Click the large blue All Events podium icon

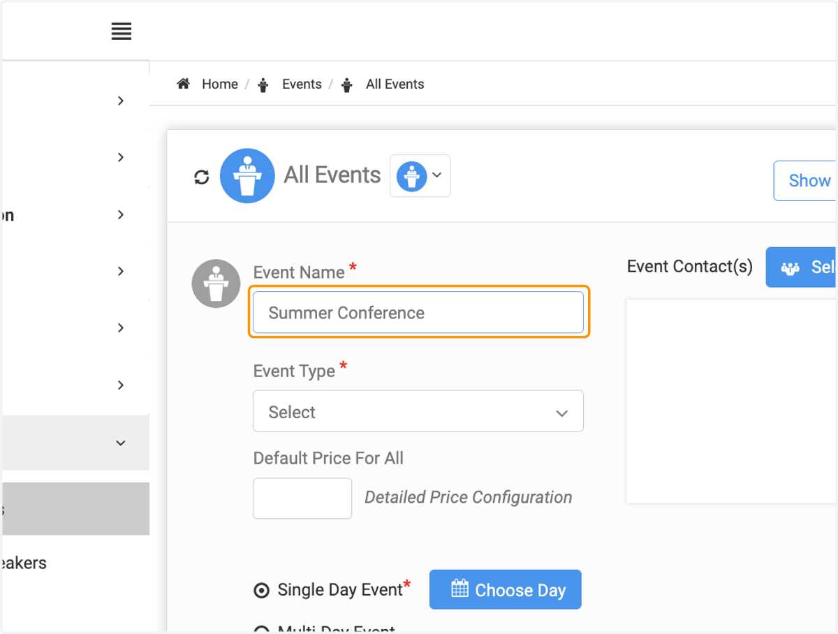[x=247, y=176]
